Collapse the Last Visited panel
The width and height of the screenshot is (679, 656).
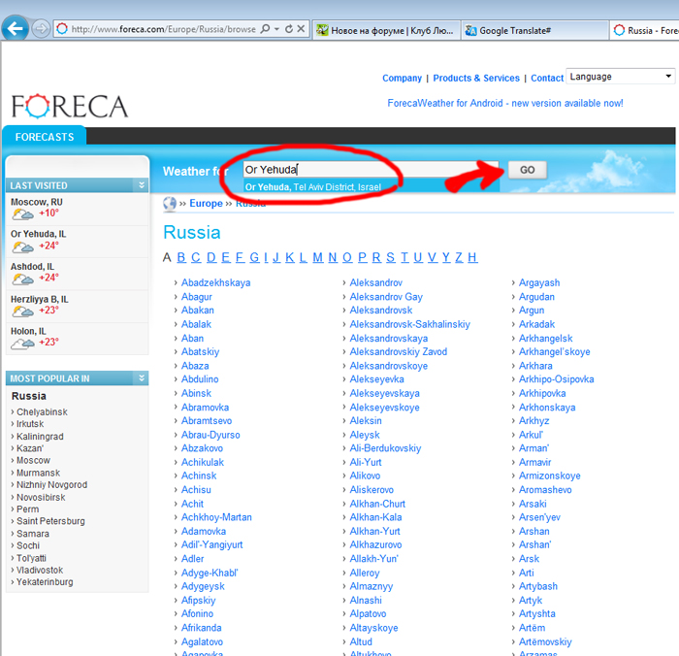pyautogui.click(x=142, y=185)
